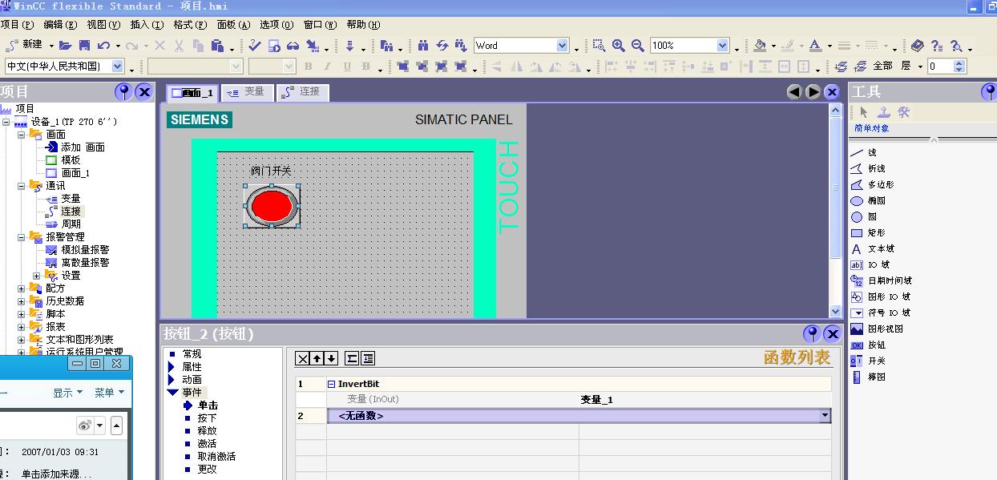Click the fill color bucket icon

pos(760,46)
